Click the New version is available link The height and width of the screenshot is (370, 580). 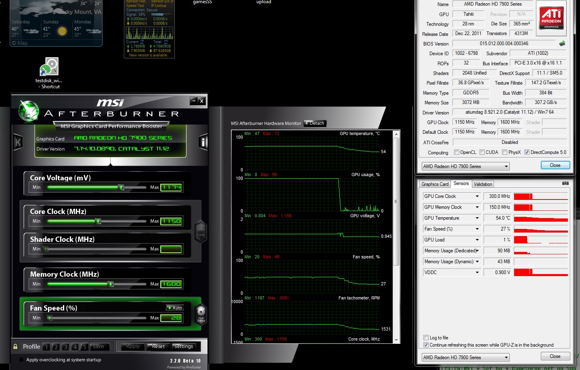point(148,55)
